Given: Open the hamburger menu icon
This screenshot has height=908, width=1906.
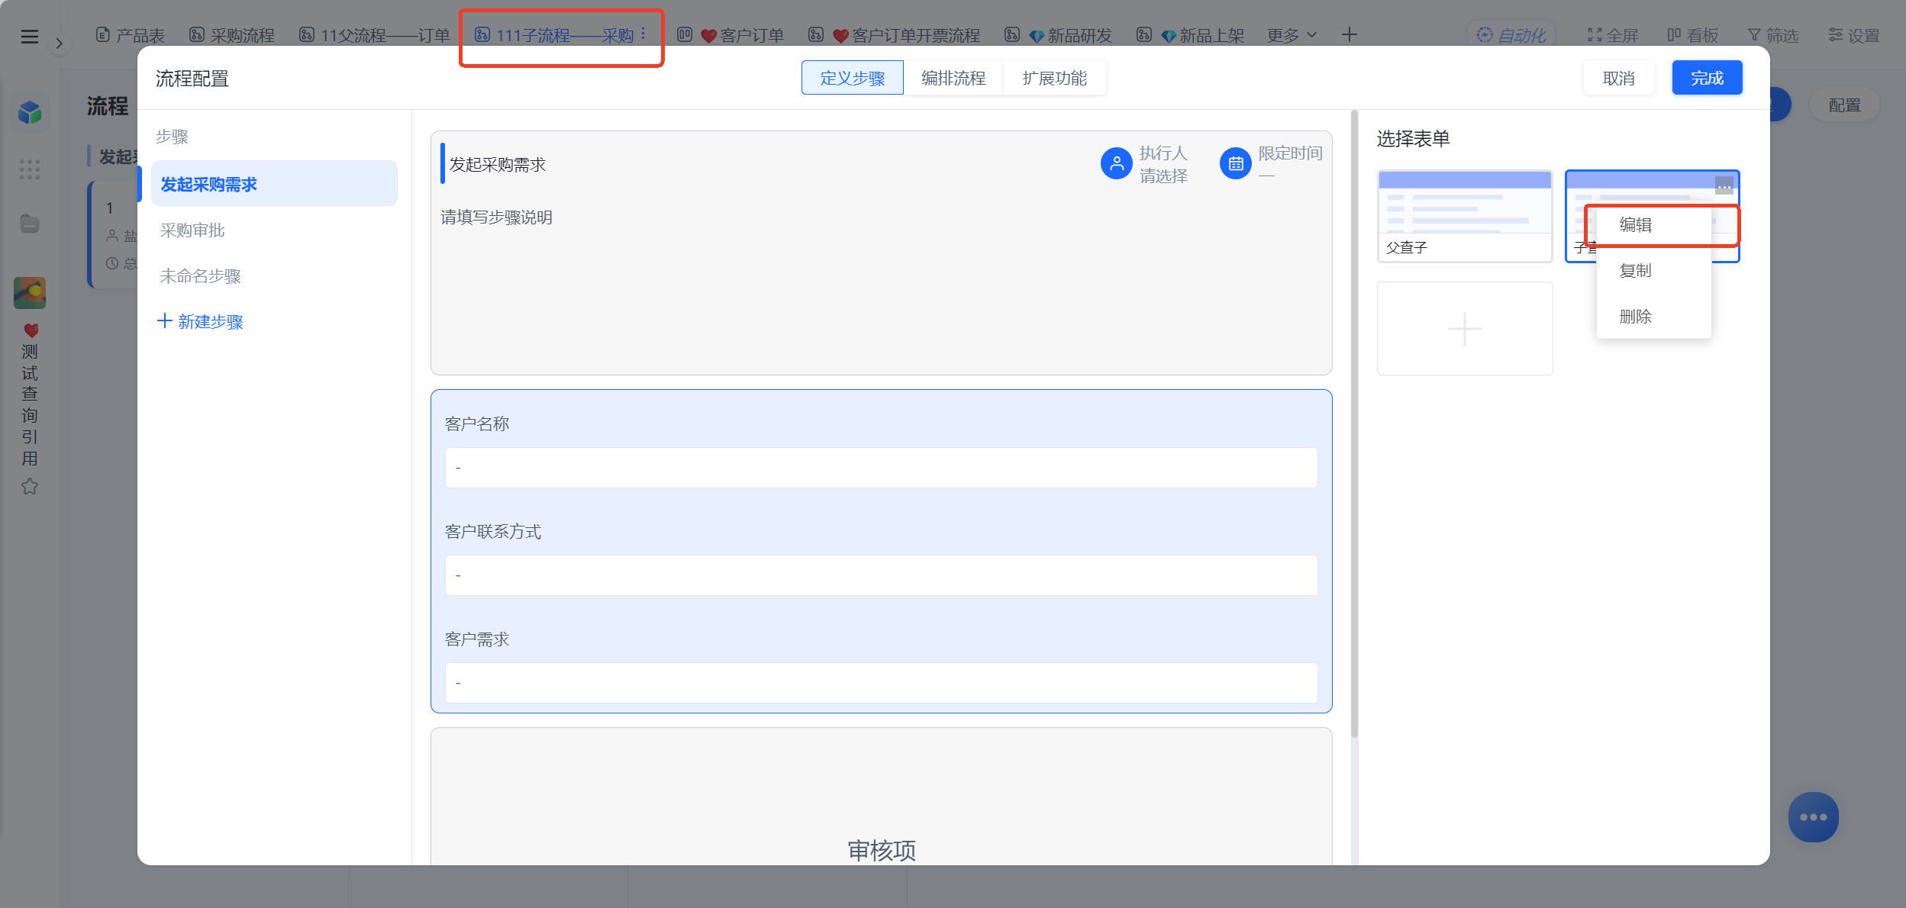Looking at the screenshot, I should pyautogui.click(x=29, y=36).
